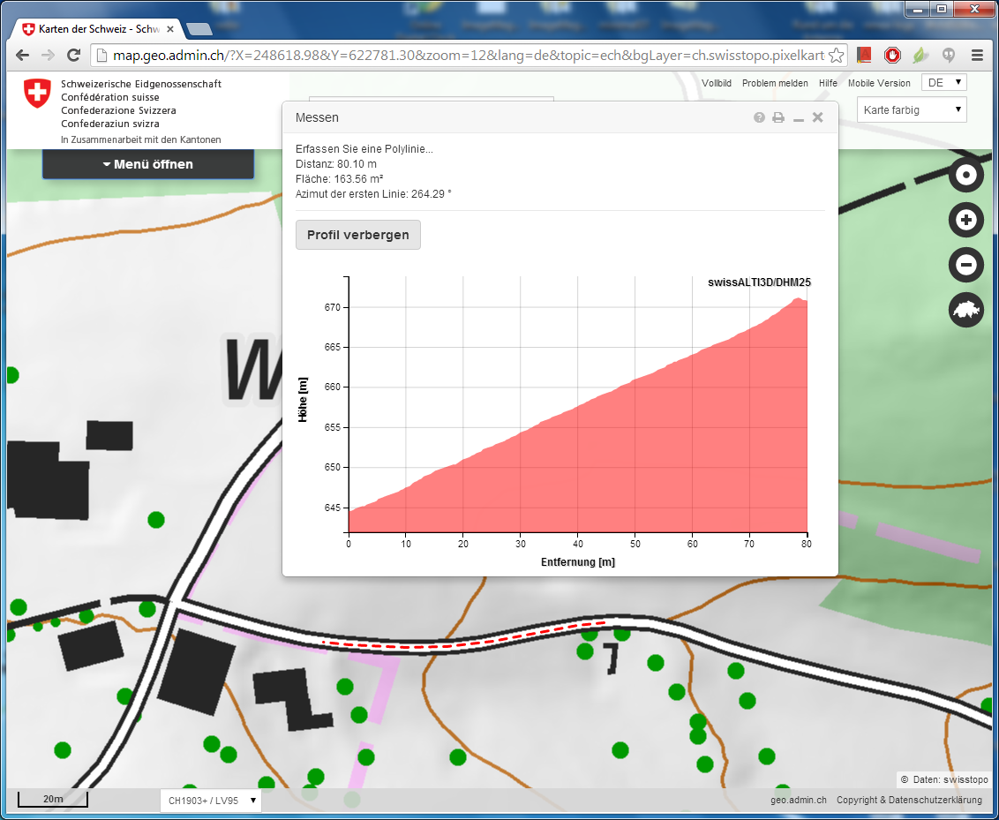Open the Vollbild link
999x820 pixels.
pyautogui.click(x=716, y=83)
